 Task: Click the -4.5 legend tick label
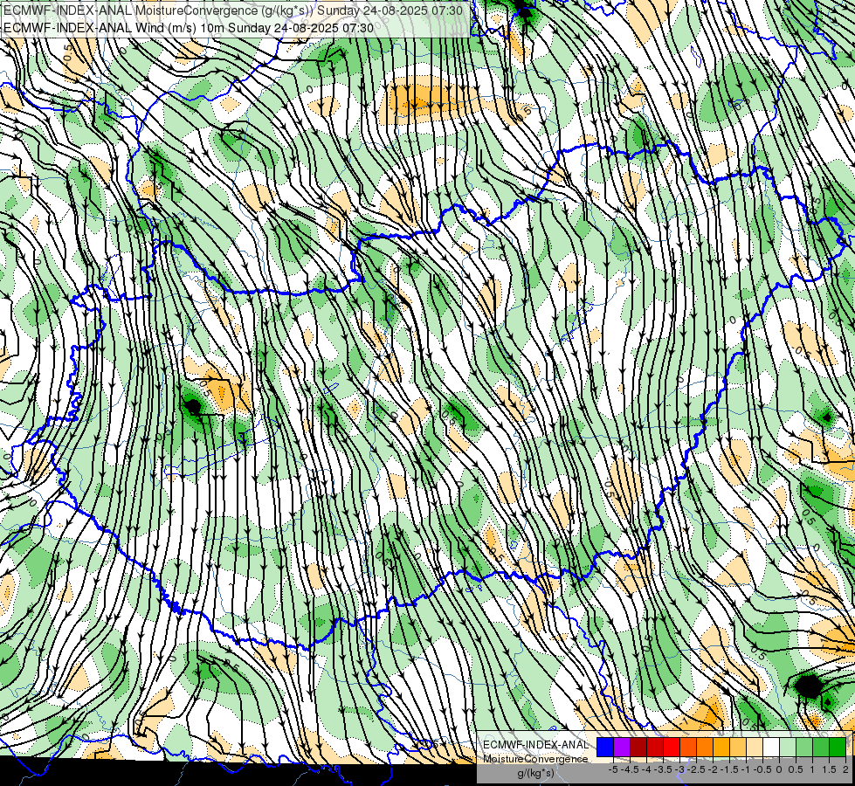[631, 769]
